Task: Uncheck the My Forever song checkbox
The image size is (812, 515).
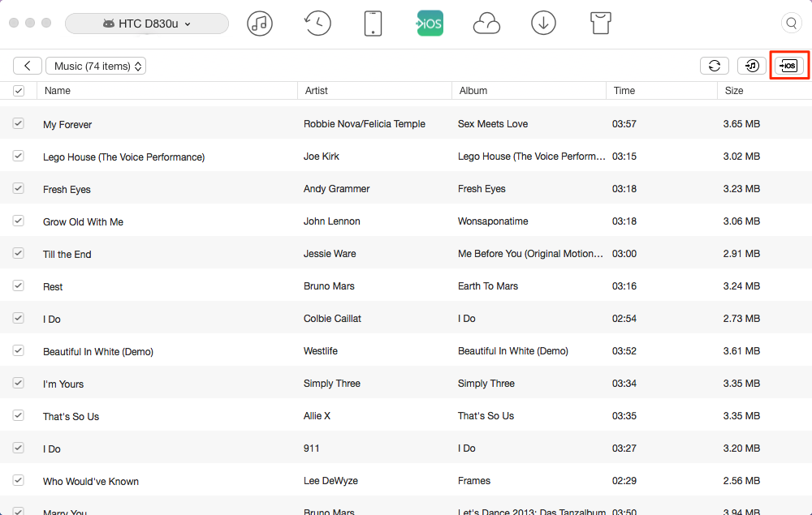Action: 18,123
